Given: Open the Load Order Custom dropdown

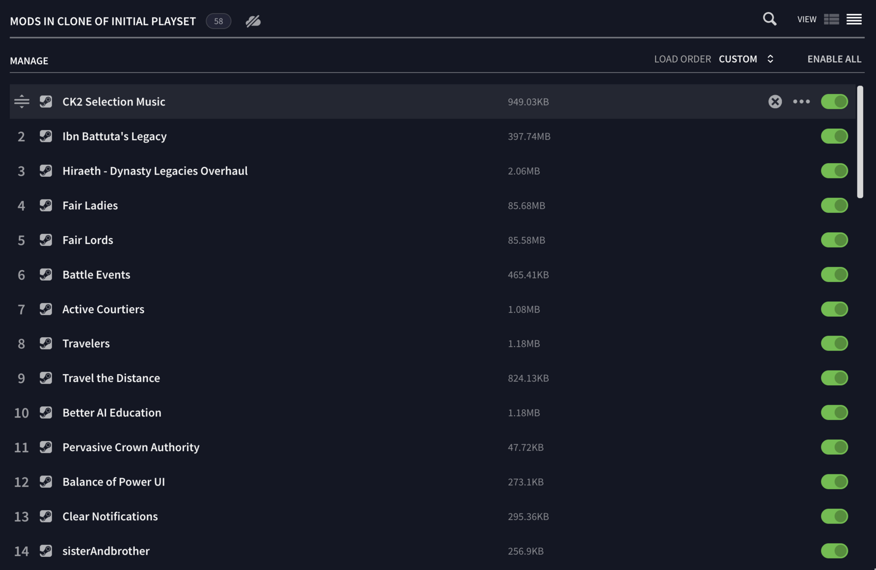Looking at the screenshot, I should click(x=746, y=59).
